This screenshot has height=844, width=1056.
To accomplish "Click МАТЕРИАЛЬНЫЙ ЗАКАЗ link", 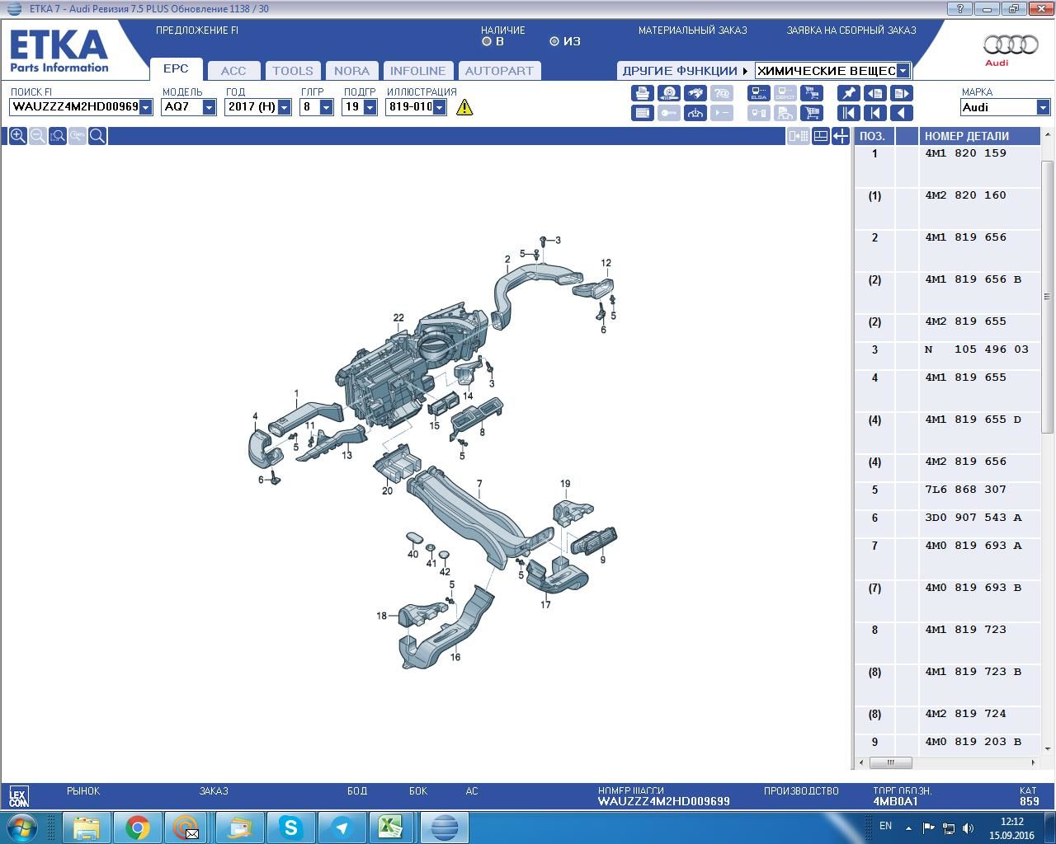I will pos(692,30).
